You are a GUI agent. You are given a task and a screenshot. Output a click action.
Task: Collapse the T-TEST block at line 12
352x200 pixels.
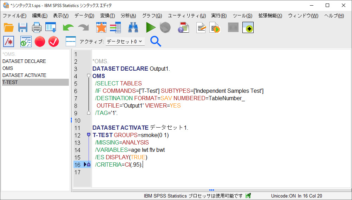point(89,135)
